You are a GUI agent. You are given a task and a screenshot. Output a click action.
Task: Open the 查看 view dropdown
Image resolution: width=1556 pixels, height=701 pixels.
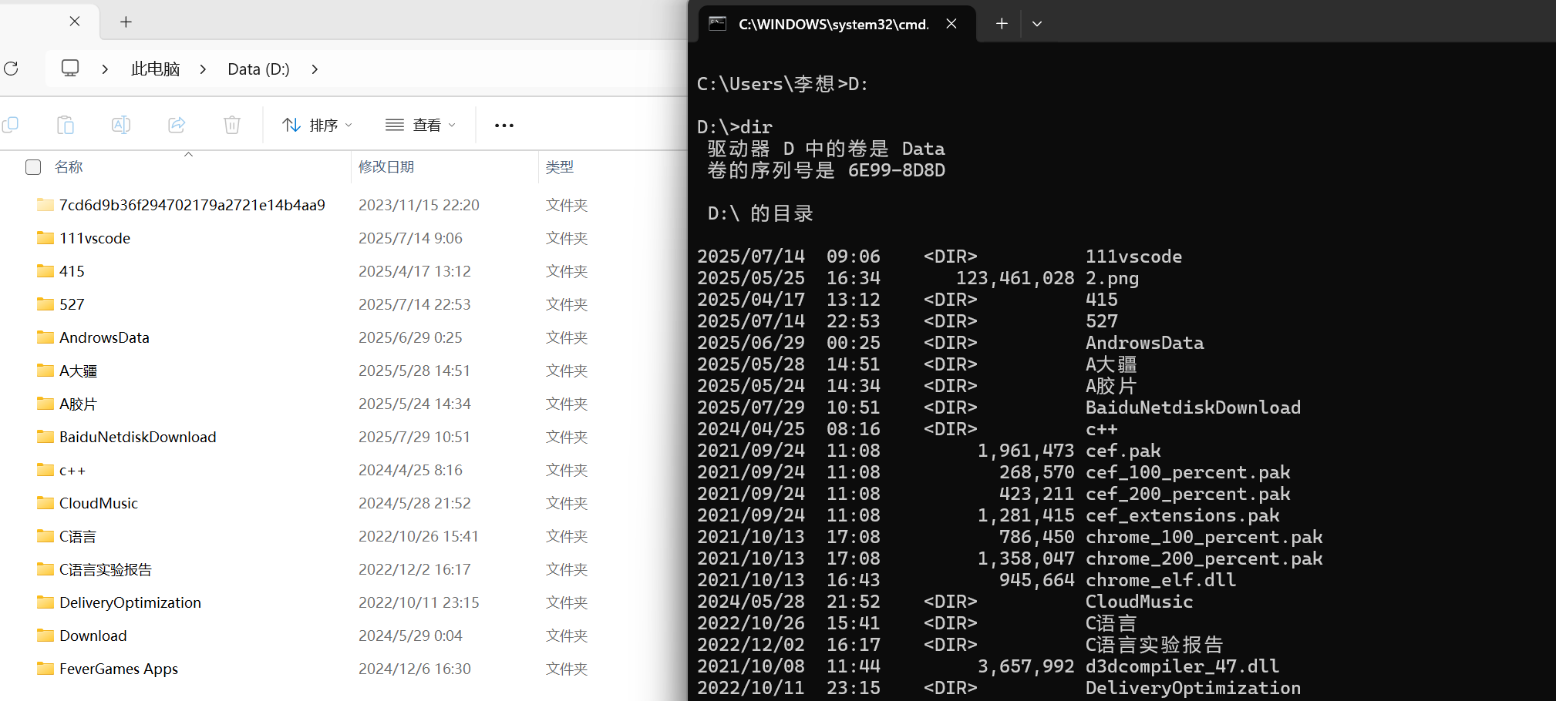[x=421, y=125]
